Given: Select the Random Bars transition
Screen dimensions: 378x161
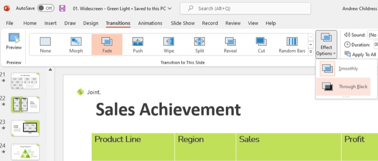Looking at the screenshot, I should (292, 45).
